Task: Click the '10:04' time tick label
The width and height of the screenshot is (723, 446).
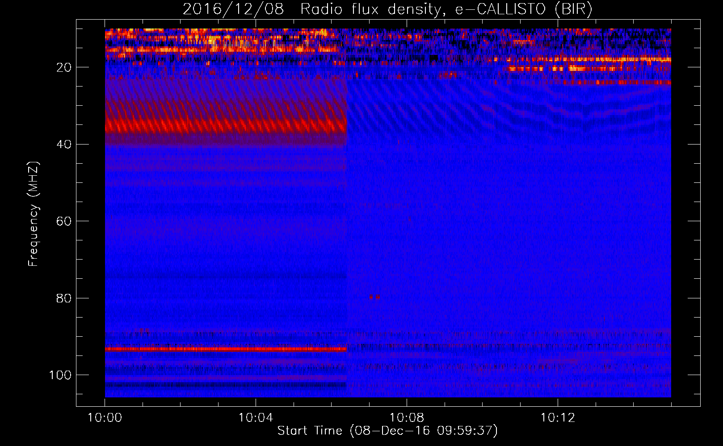Action: 256,418
